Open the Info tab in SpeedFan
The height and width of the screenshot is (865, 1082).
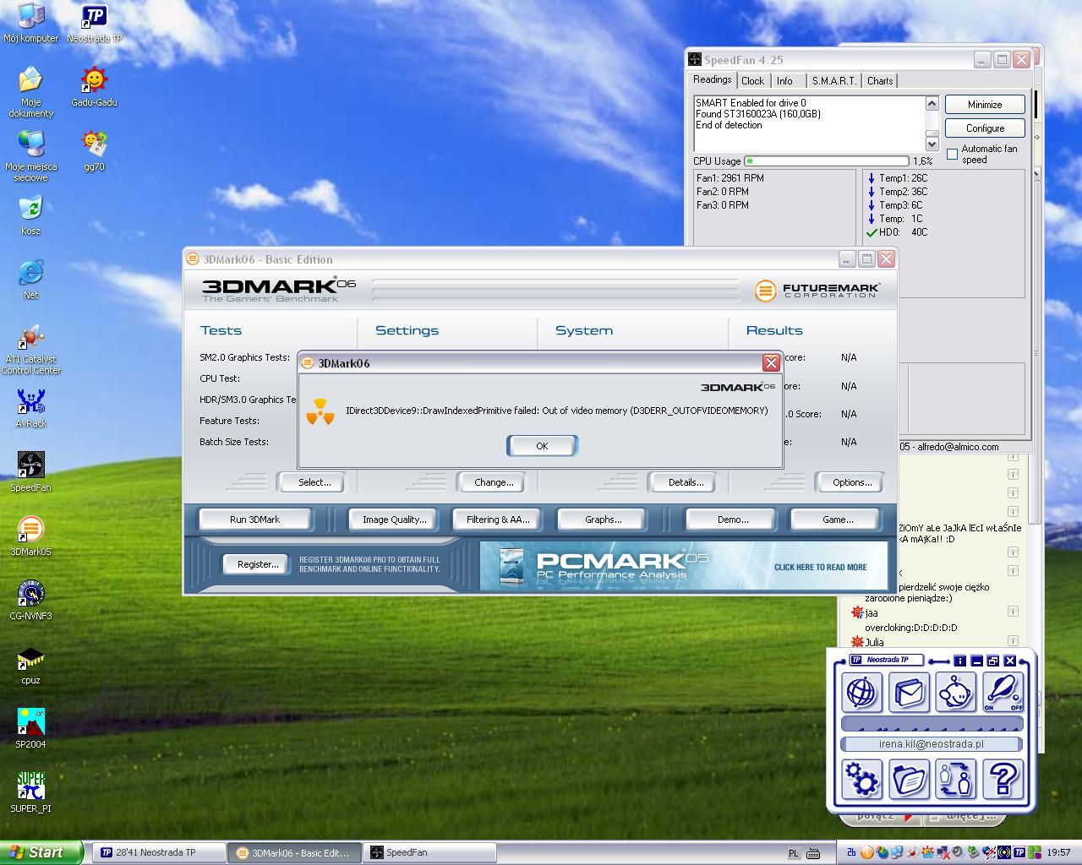pos(784,81)
